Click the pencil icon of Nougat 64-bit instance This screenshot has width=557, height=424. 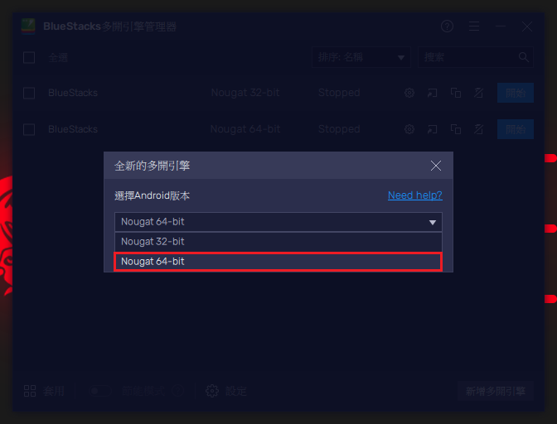[x=479, y=129]
